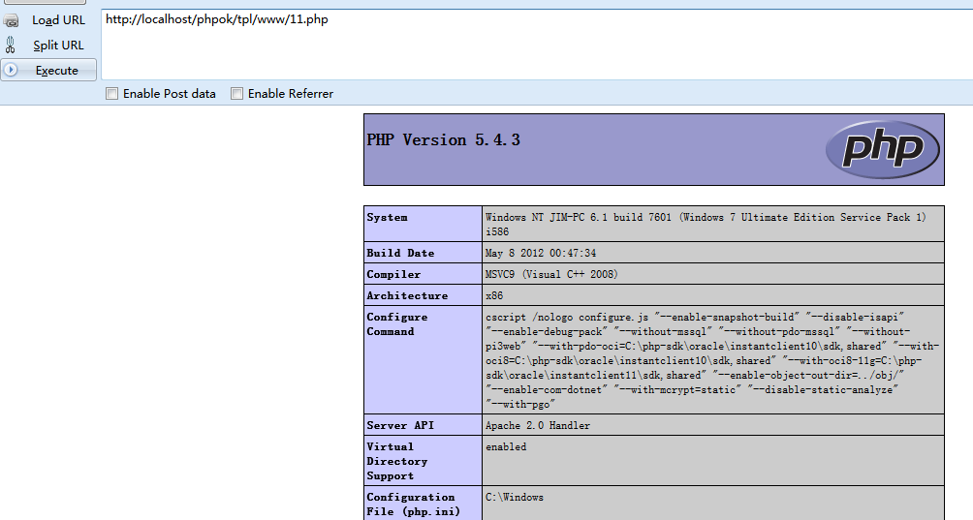The height and width of the screenshot is (520, 973).
Task: Click the MSVC9 (Visual C++ 2008) value
Action: [x=551, y=274]
